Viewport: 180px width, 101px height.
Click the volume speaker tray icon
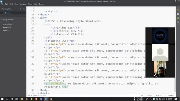click(163, 99)
